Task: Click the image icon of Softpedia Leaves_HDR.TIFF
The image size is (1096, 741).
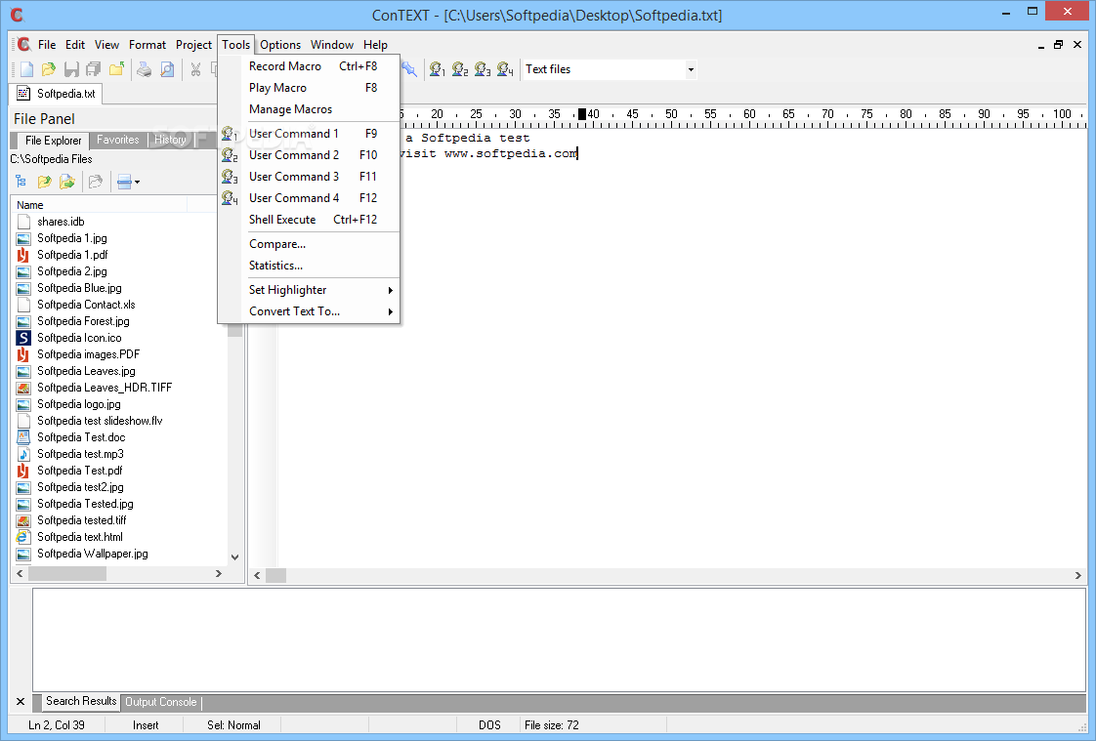Action: pos(23,388)
